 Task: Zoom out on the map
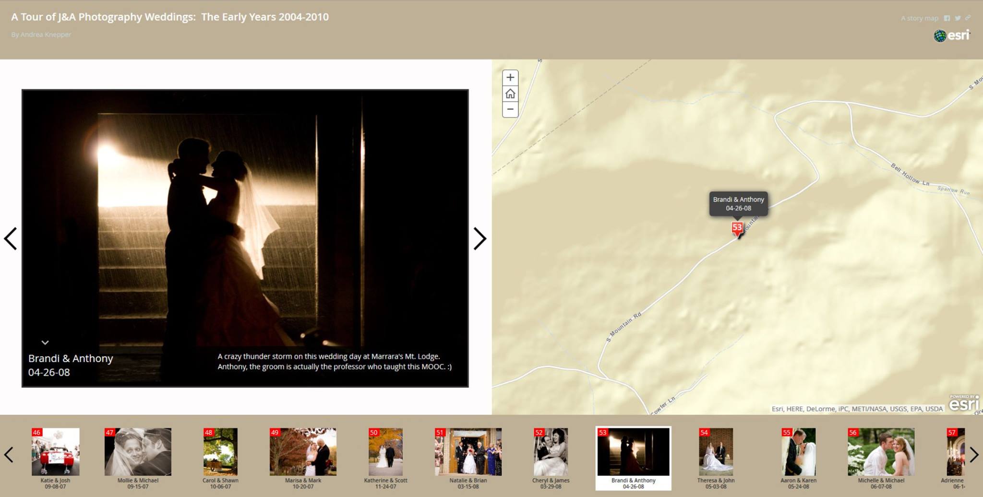point(510,109)
